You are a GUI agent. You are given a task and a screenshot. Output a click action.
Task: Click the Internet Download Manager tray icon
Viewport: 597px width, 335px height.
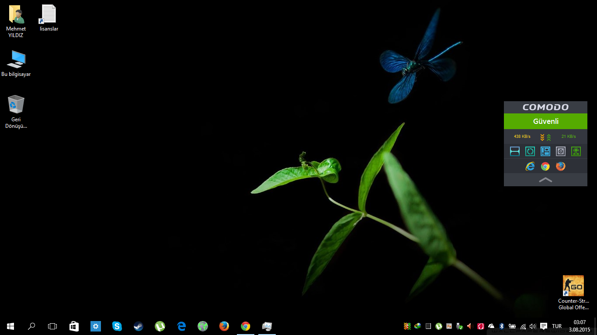click(418, 326)
